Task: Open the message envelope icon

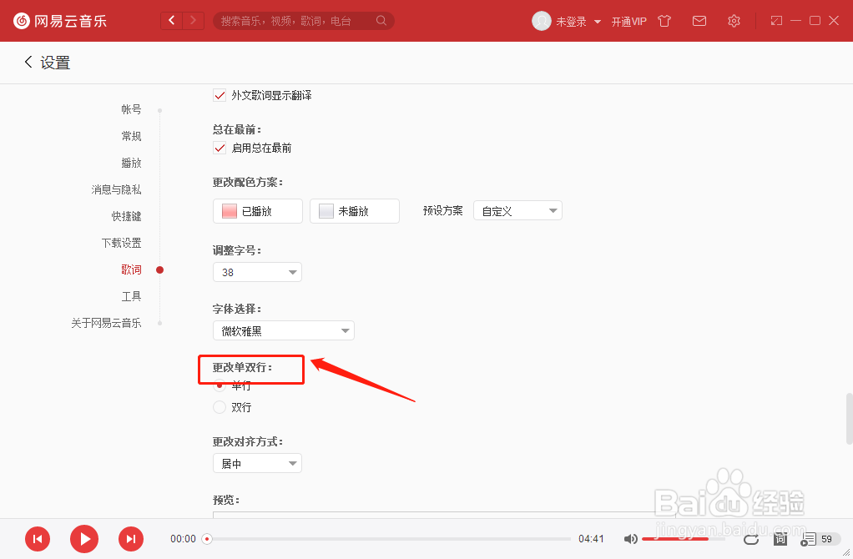Action: click(699, 20)
